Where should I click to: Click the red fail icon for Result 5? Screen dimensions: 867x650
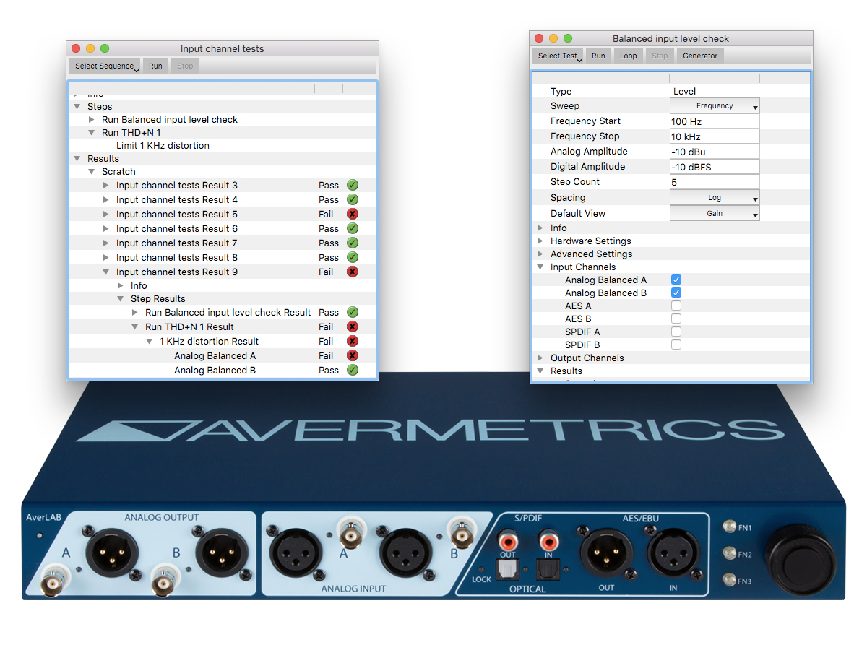pos(353,214)
